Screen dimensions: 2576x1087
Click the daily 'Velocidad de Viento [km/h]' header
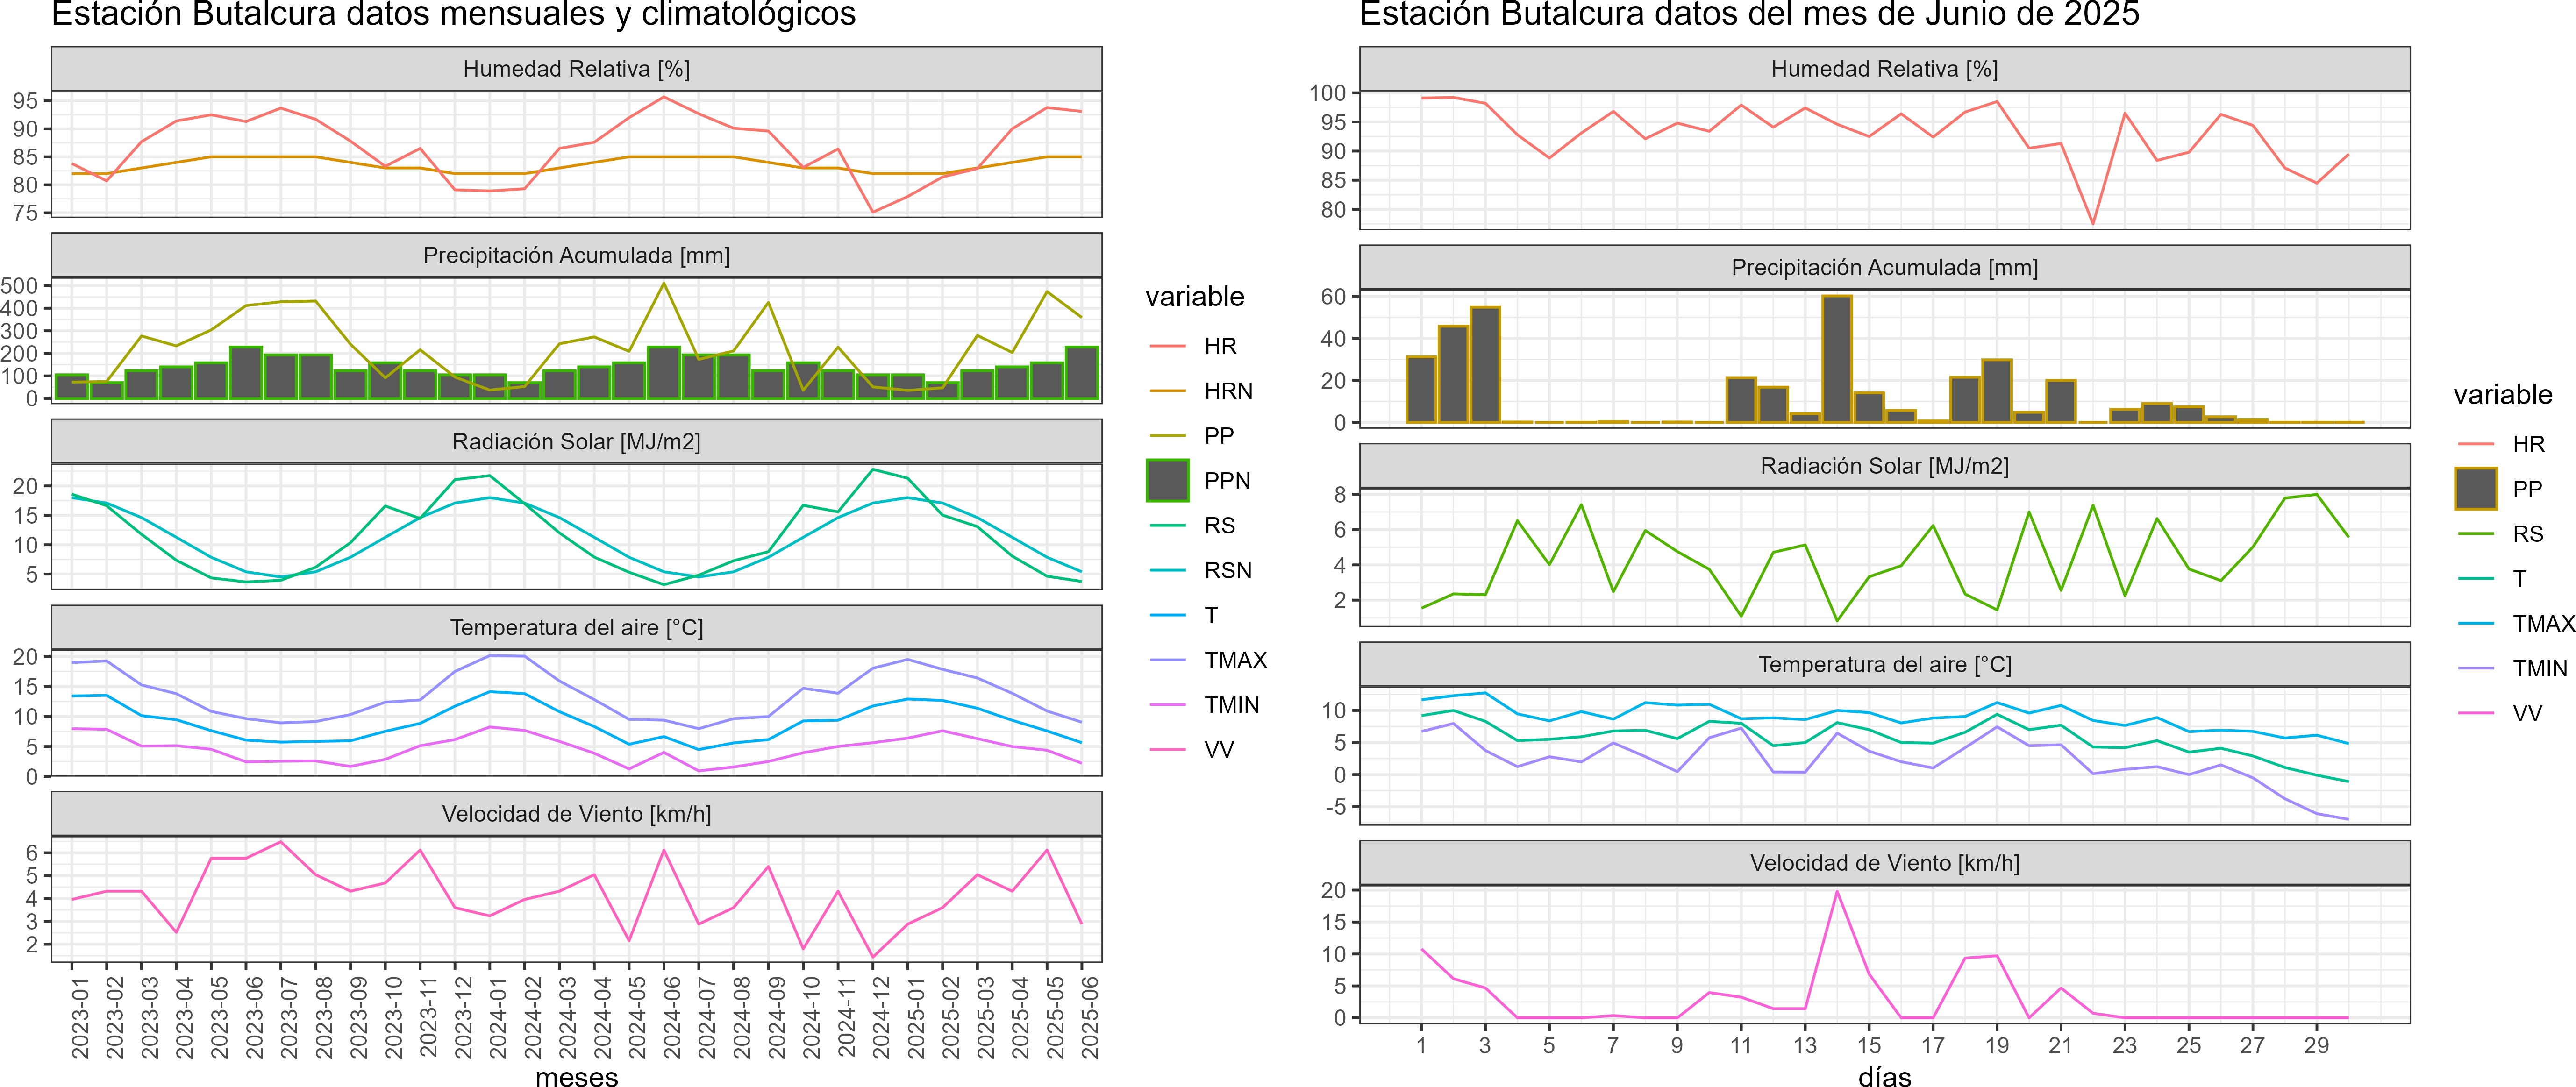[1884, 863]
